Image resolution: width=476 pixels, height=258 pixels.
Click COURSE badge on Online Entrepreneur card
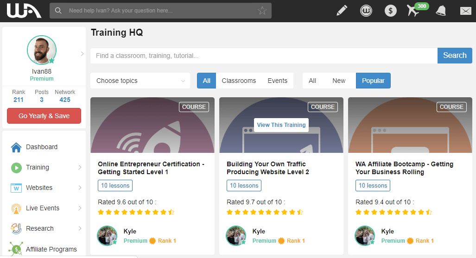point(194,107)
